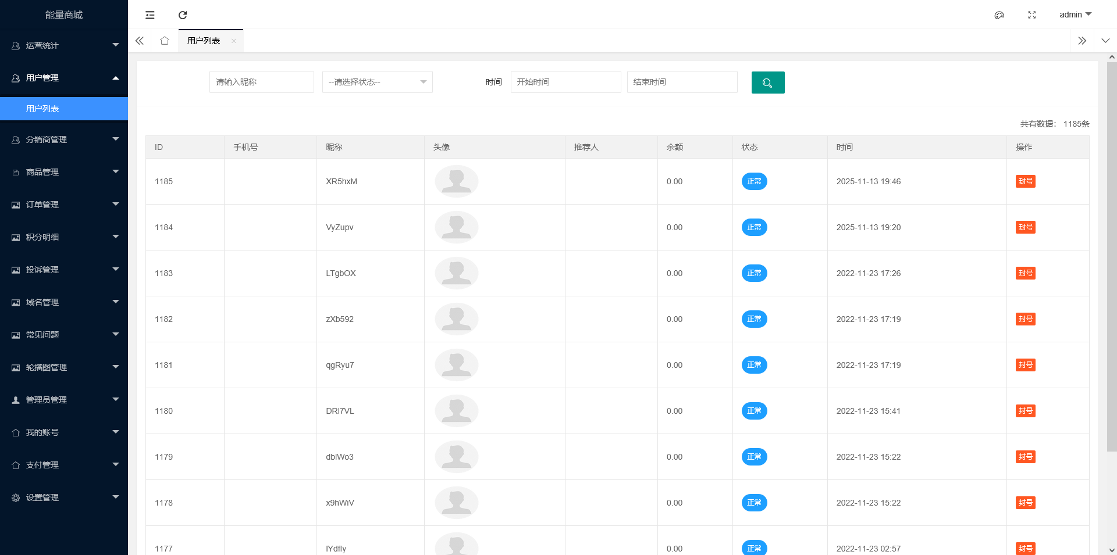The image size is (1117, 555).
Task: Open the 投诉管理 sidebar menu
Action: coord(64,270)
